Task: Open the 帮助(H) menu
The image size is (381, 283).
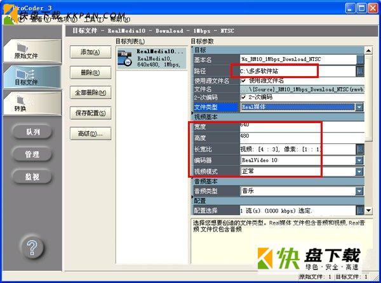Action: tap(120, 20)
